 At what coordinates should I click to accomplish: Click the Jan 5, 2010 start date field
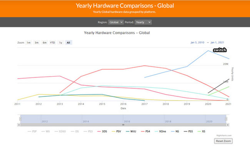pos(197,43)
